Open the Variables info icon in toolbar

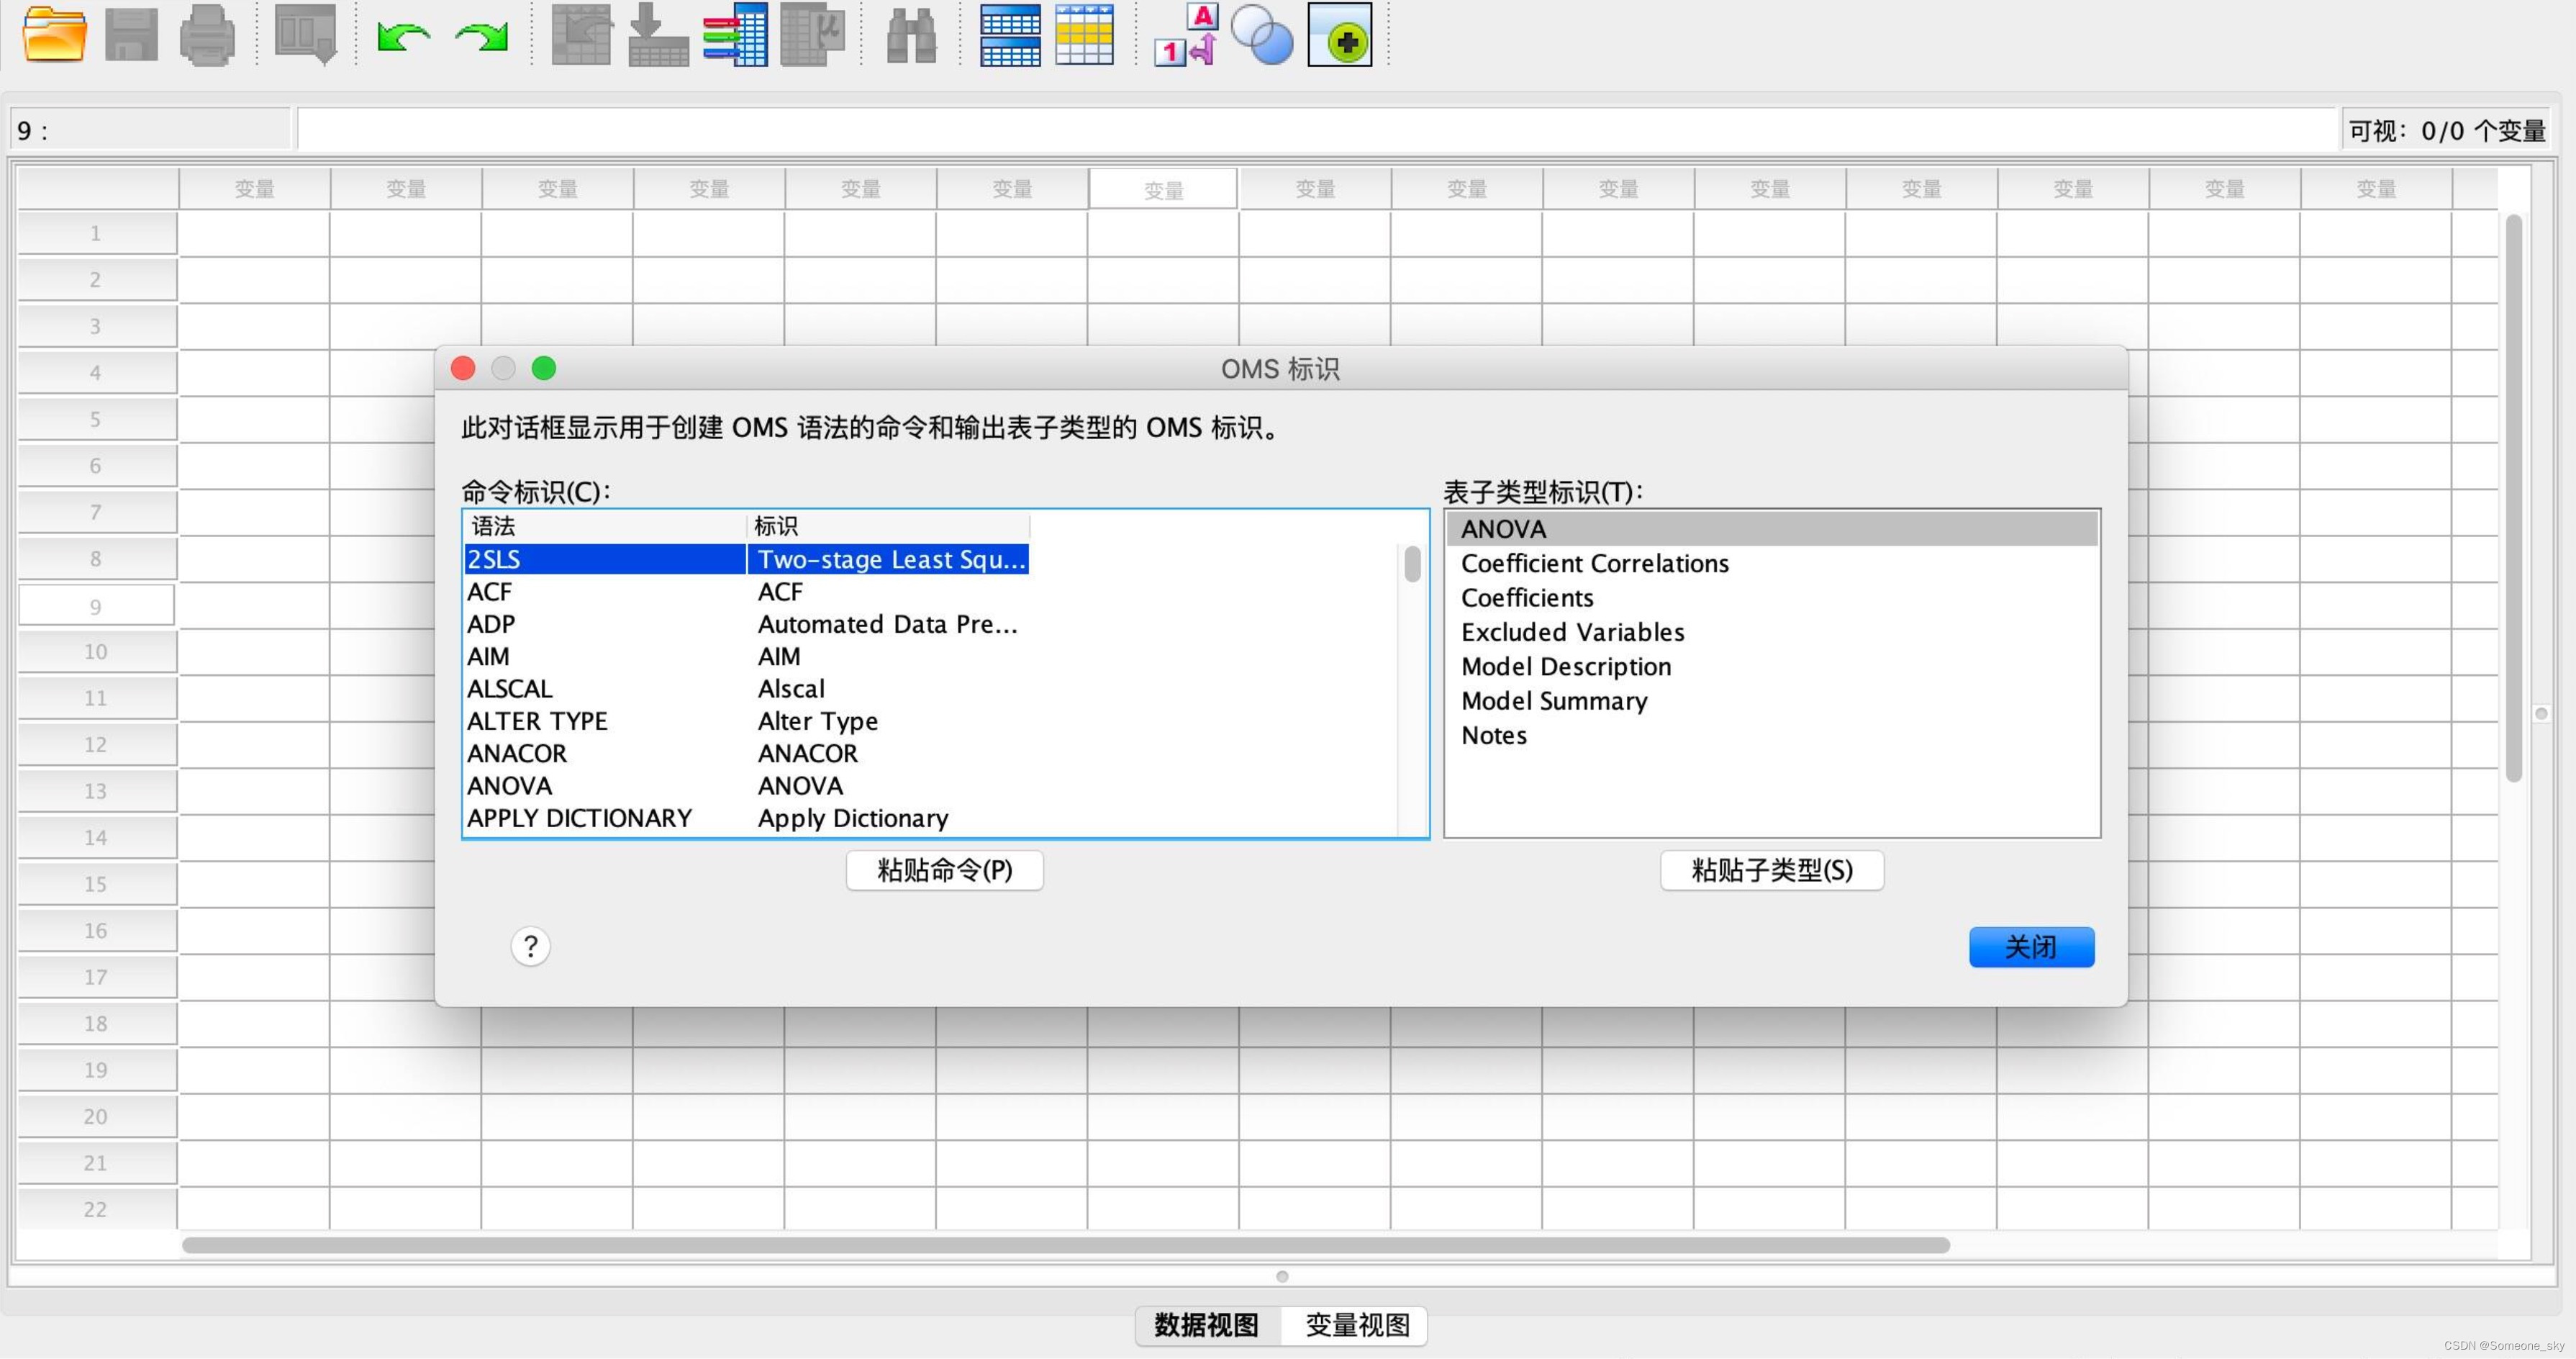735,35
